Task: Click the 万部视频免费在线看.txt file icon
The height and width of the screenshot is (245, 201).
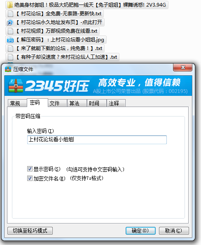Action: [x=10, y=31]
